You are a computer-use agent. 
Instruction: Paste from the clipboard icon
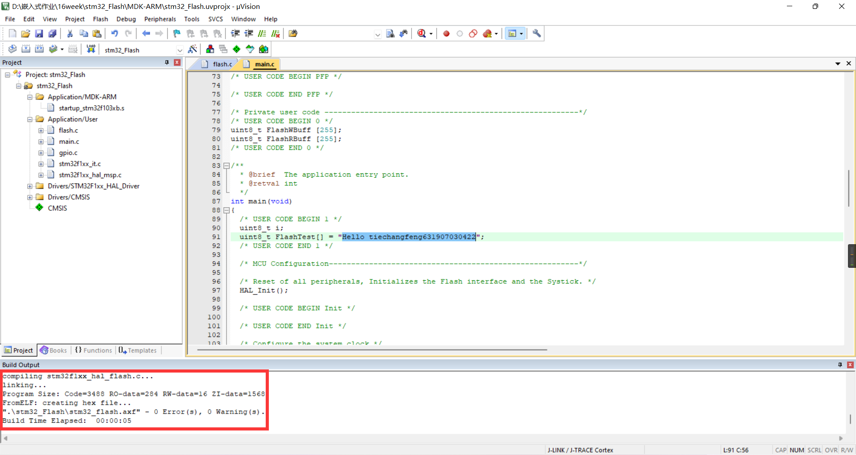[x=97, y=33]
